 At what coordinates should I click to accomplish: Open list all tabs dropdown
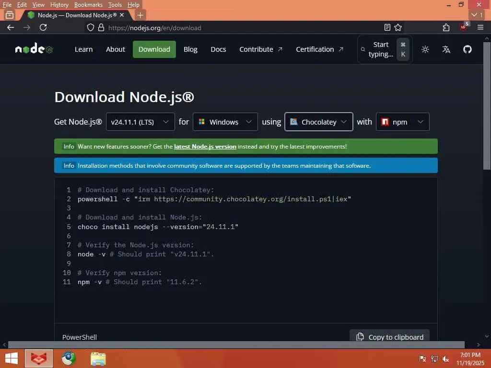(477, 15)
